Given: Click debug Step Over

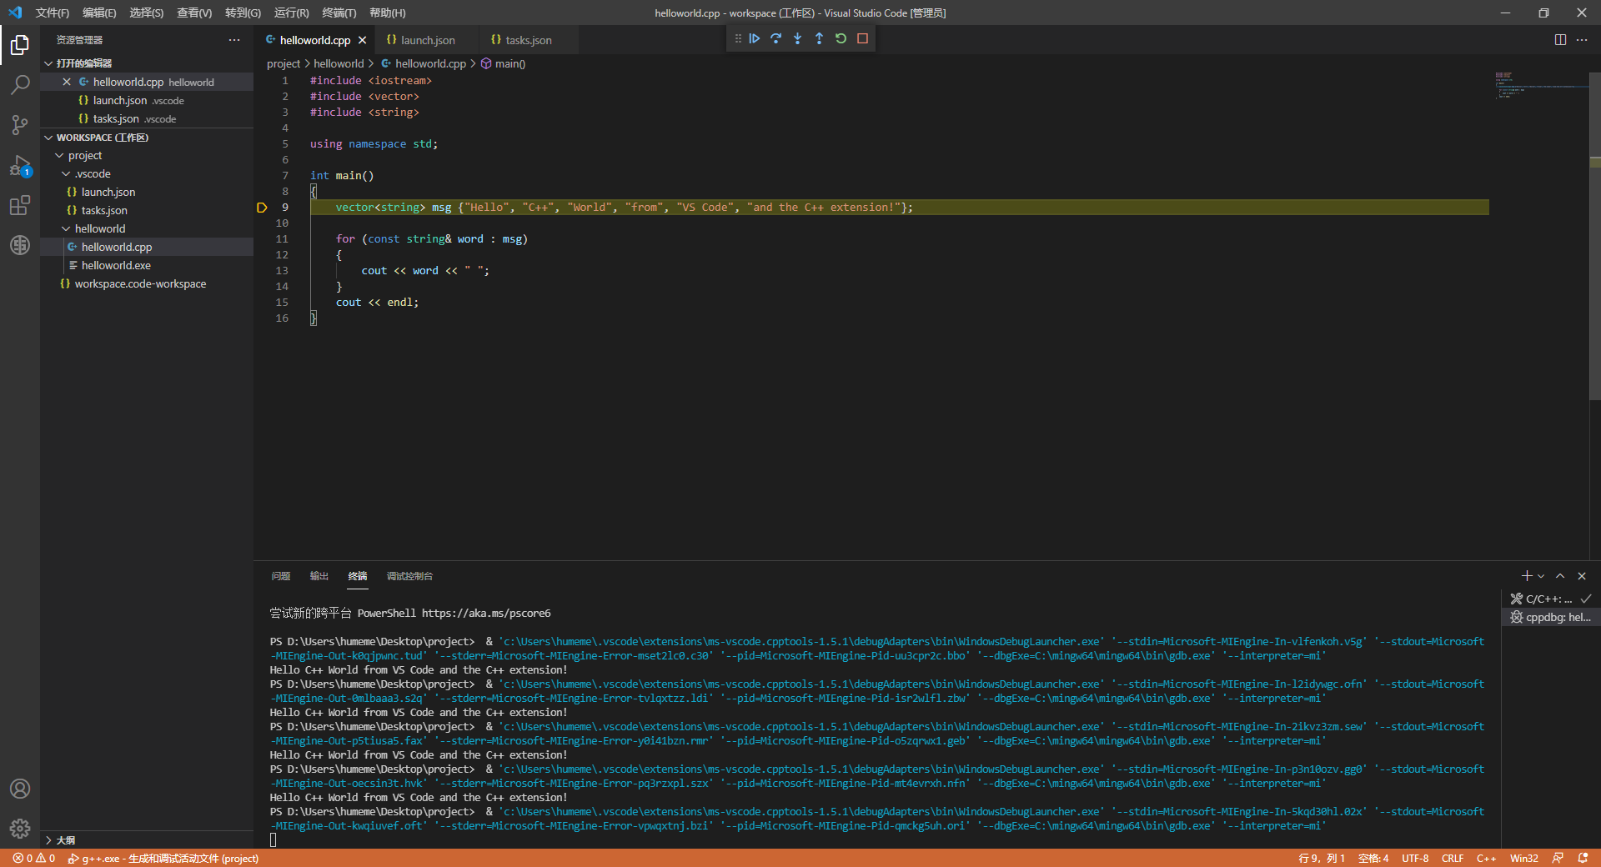Looking at the screenshot, I should point(776,38).
